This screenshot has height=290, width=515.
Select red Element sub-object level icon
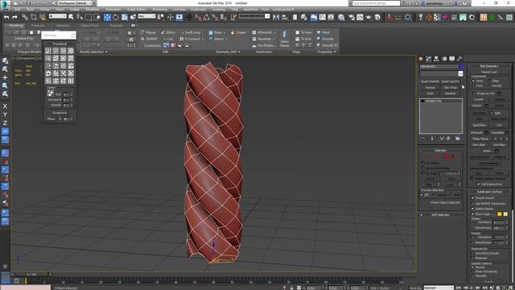tap(452, 156)
